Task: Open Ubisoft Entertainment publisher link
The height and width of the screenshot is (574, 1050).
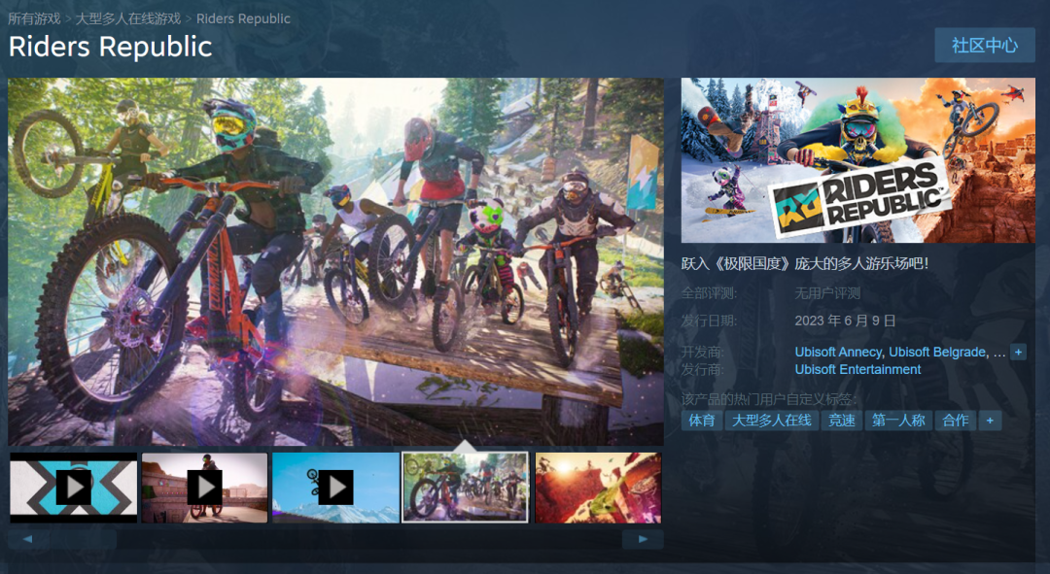Action: 857,369
